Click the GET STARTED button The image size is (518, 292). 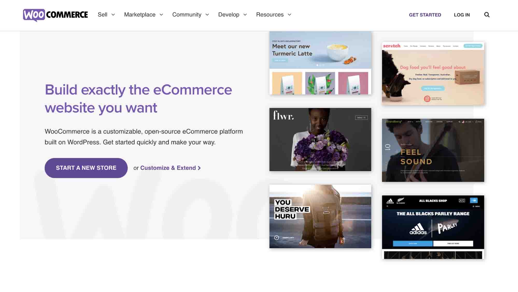425,15
